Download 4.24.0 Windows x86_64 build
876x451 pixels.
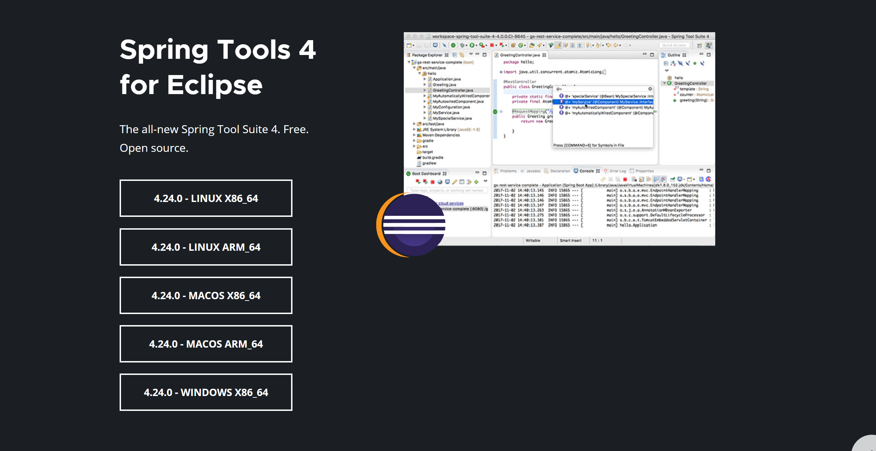coord(206,392)
